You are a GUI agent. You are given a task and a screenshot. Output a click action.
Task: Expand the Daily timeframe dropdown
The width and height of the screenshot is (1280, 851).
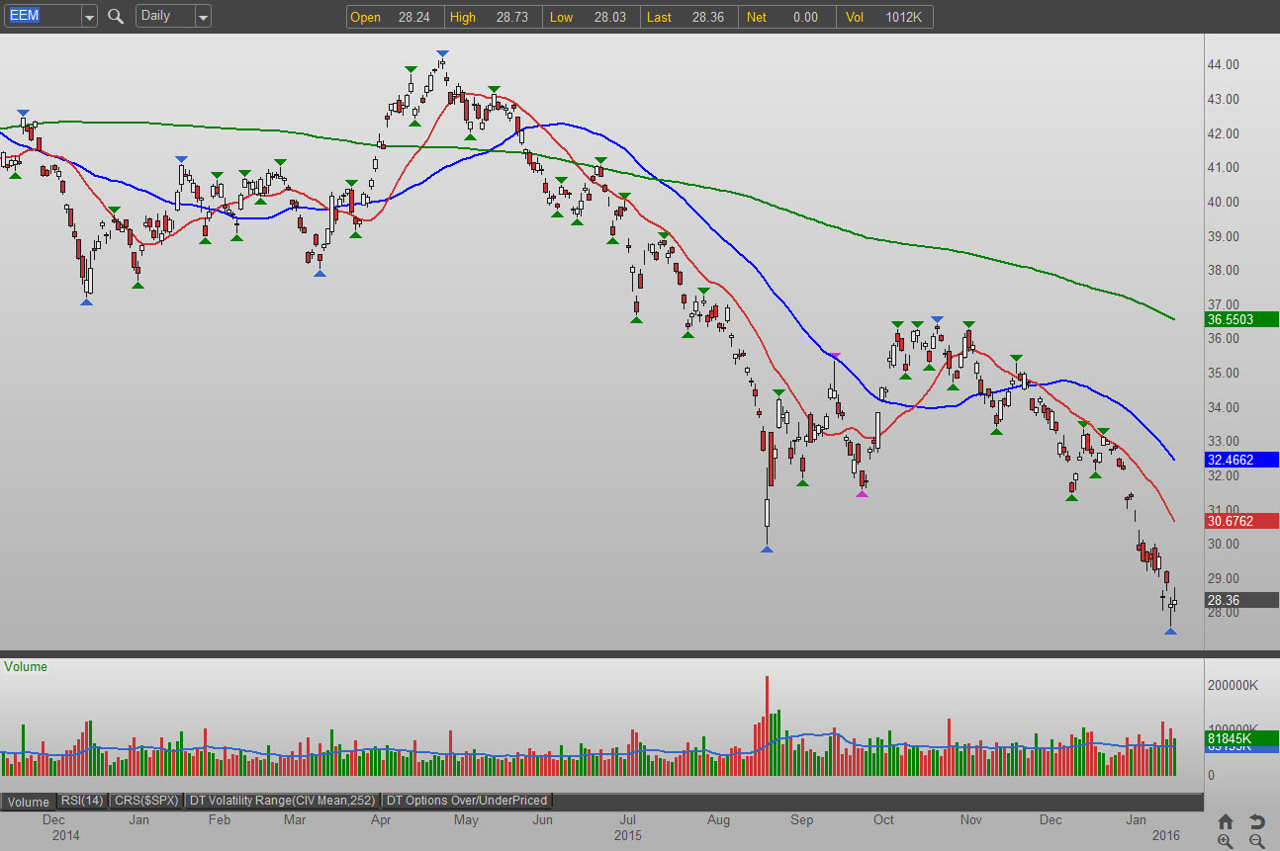click(x=203, y=17)
